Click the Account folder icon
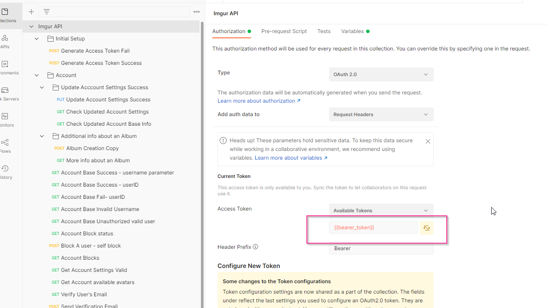The width and height of the screenshot is (547, 308). [51, 75]
